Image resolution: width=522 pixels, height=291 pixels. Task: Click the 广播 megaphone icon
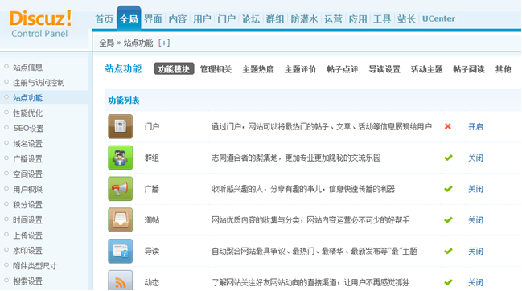120,189
